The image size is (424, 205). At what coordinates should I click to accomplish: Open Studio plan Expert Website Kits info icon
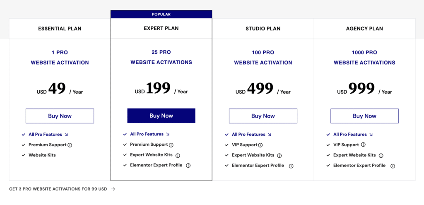pyautogui.click(x=279, y=156)
